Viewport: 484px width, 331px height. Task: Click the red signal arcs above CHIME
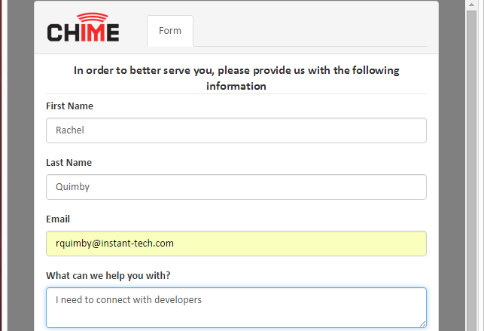[93, 17]
